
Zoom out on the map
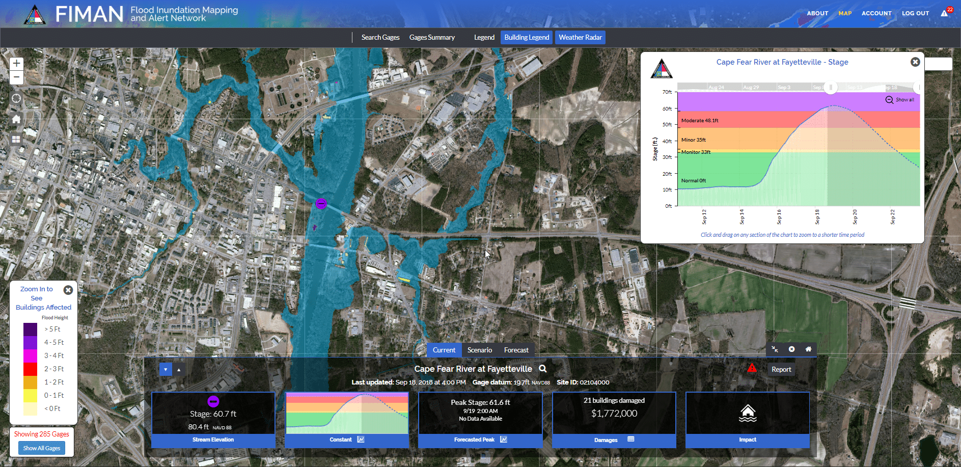coord(16,77)
